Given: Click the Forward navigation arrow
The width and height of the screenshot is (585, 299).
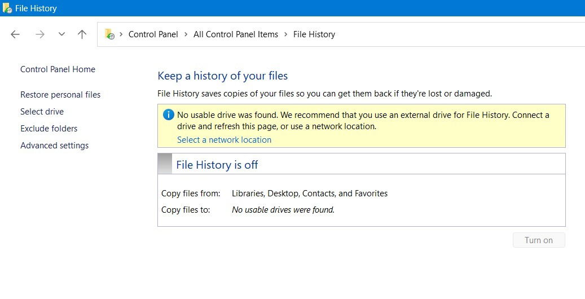Looking at the screenshot, I should 39,34.
